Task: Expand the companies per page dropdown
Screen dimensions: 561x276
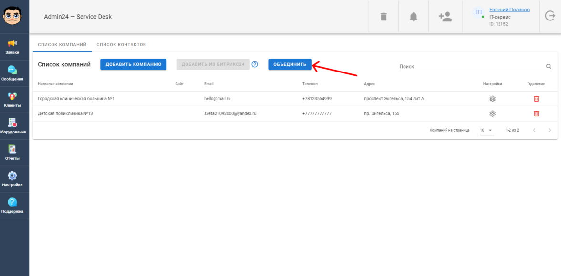Action: [487, 130]
